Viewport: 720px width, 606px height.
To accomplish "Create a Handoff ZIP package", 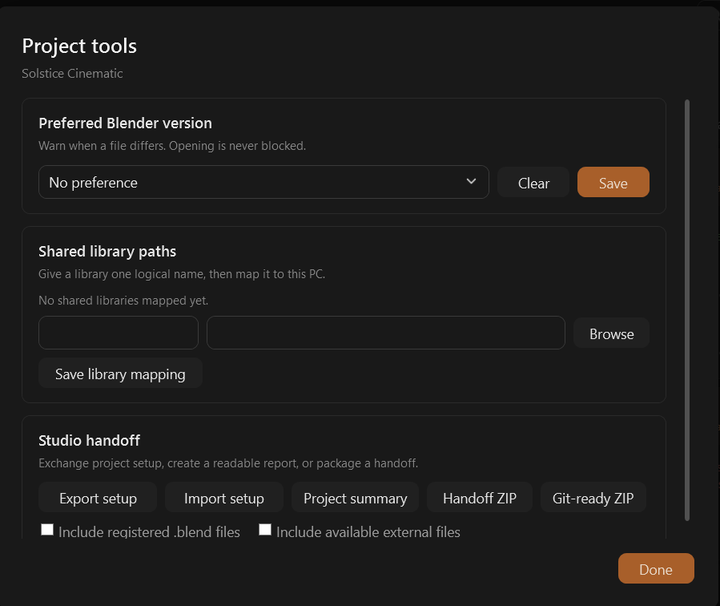I will pyautogui.click(x=480, y=498).
